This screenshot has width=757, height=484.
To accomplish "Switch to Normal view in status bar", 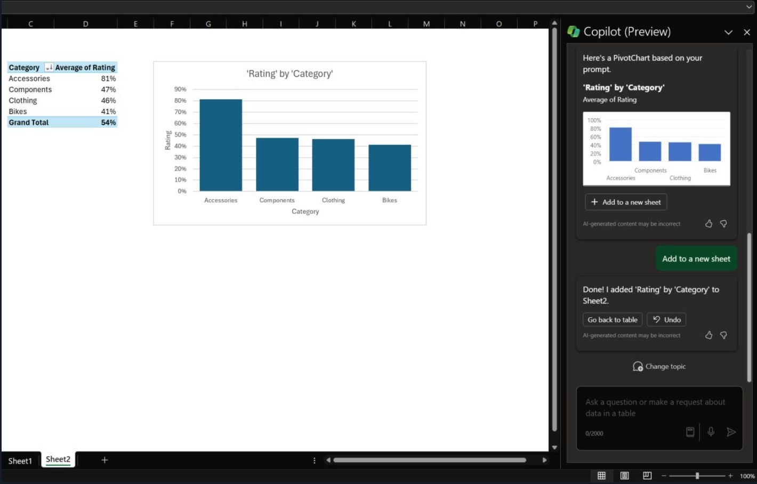I will point(601,475).
